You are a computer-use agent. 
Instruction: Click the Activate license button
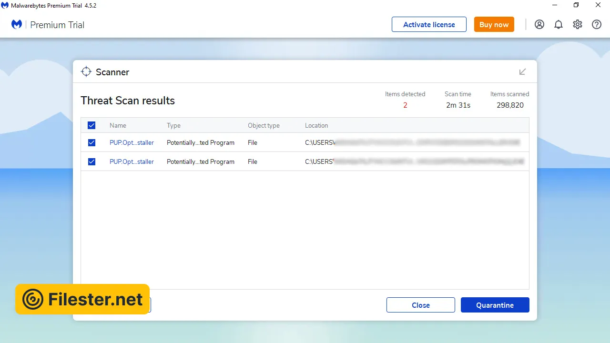[x=429, y=24]
